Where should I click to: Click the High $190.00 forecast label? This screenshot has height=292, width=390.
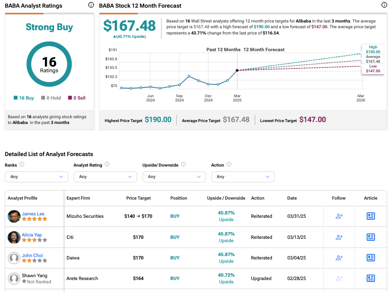(373, 49)
